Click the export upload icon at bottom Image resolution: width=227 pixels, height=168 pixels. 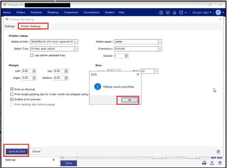point(212,163)
